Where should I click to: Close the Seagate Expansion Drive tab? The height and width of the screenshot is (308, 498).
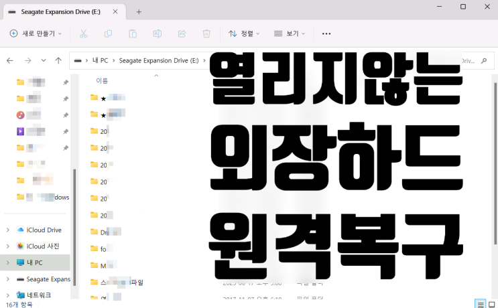point(115,11)
